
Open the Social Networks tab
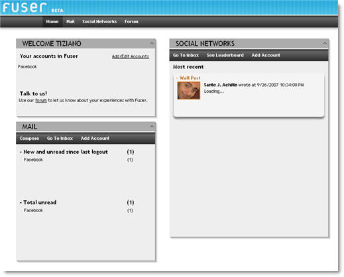pos(99,22)
